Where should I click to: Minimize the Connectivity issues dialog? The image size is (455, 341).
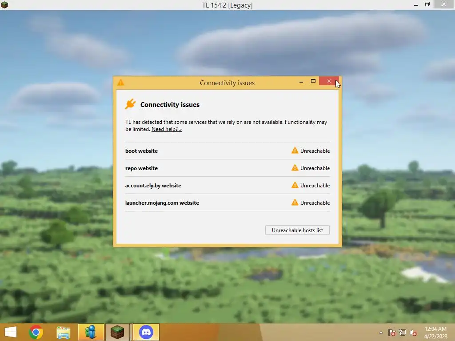click(x=301, y=82)
